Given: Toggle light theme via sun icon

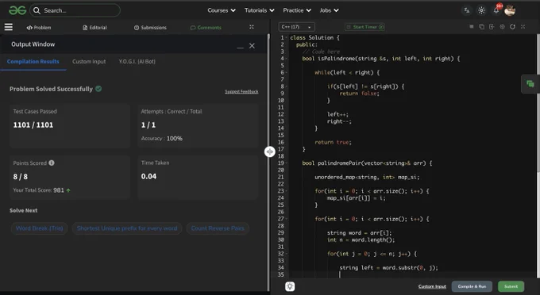Looking at the screenshot, I should (481, 10).
